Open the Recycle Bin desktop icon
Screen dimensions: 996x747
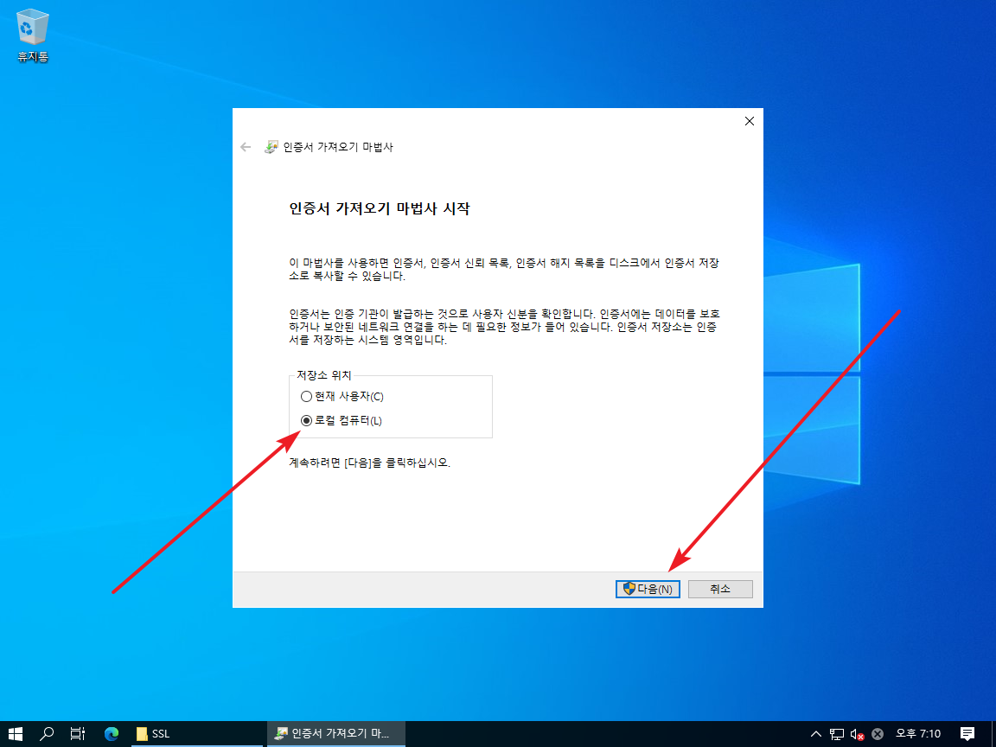(32, 35)
